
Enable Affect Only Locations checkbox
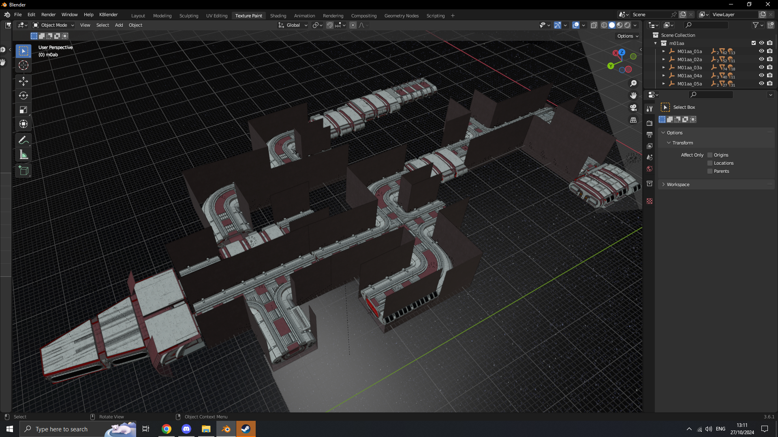(x=710, y=163)
